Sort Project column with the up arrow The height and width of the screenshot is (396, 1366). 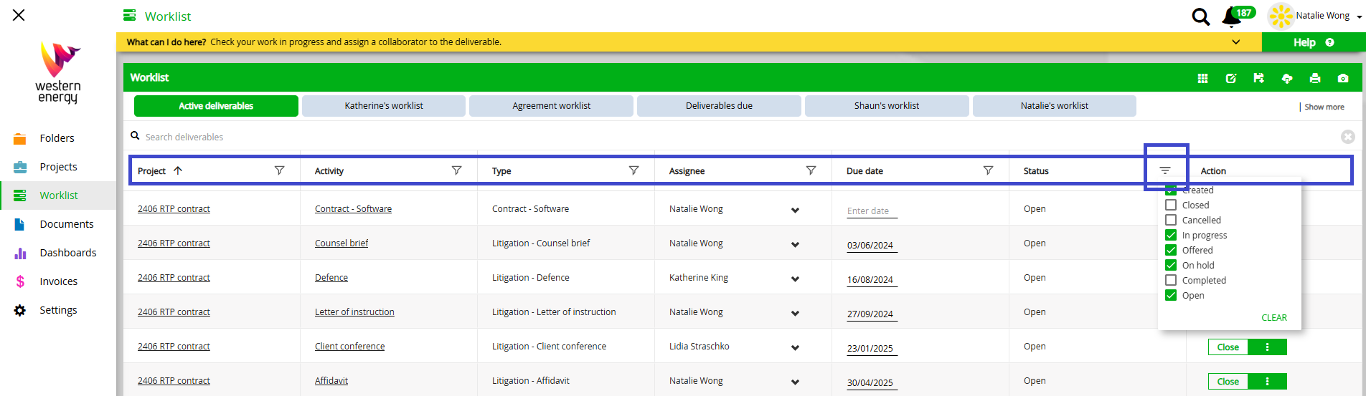point(178,170)
